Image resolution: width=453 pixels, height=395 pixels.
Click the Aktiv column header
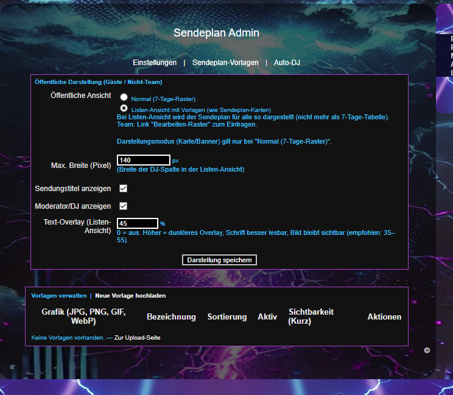point(267,316)
